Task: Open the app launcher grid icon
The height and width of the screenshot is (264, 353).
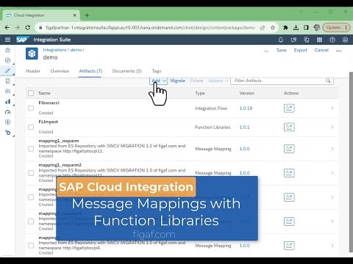Action: tap(319, 40)
